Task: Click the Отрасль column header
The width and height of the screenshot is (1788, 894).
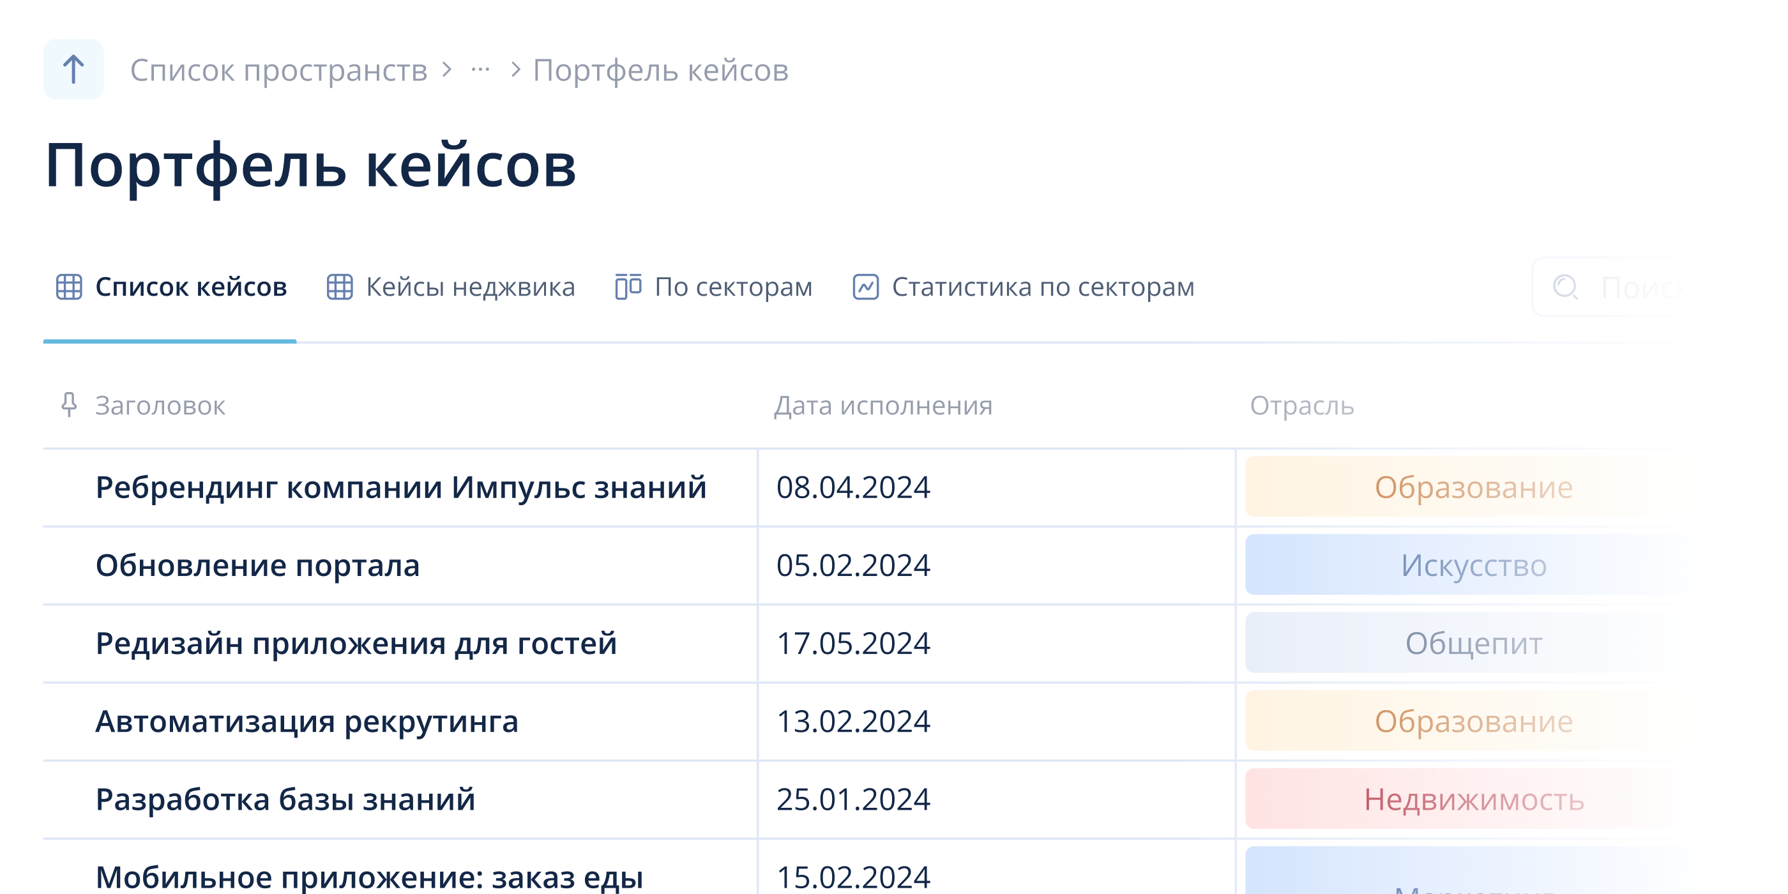Action: [x=1302, y=405]
